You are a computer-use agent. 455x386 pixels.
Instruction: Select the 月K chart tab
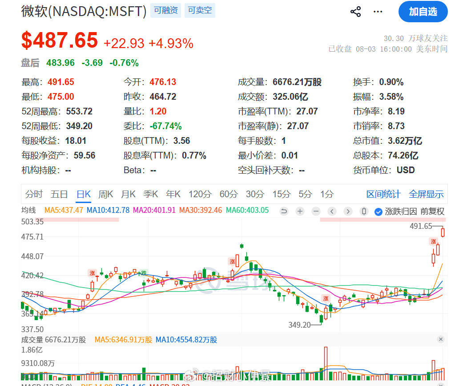[x=128, y=194]
